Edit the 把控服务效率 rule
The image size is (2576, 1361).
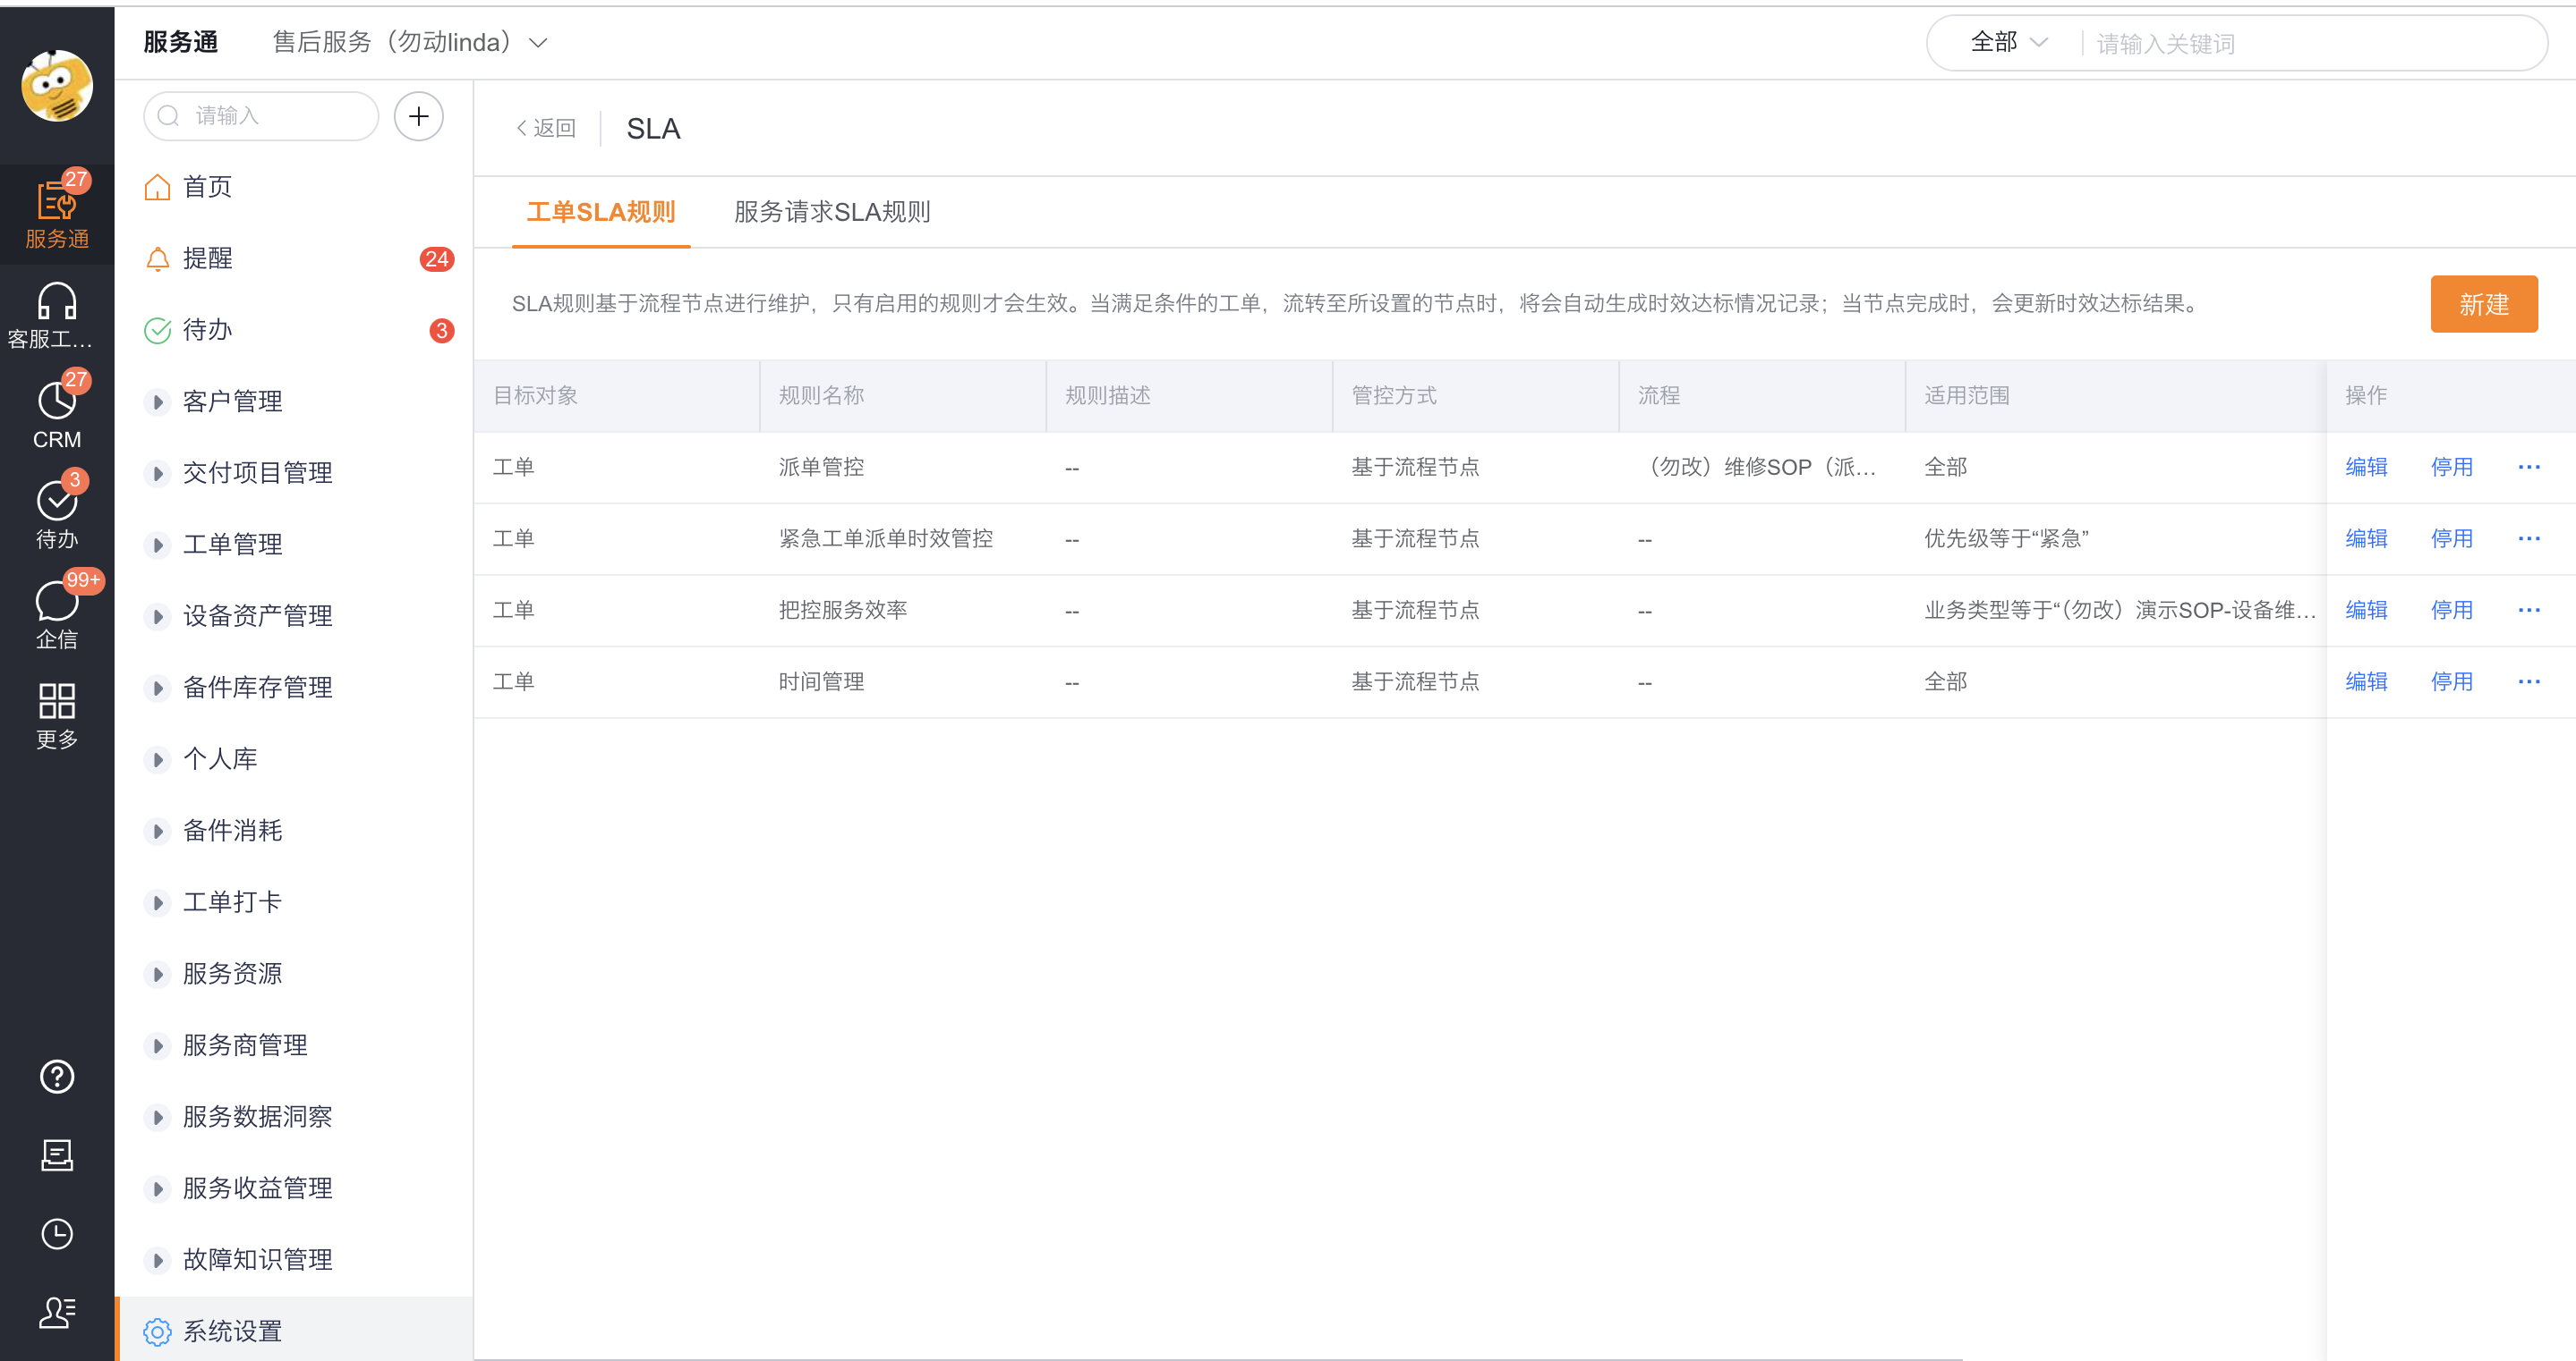click(2366, 610)
